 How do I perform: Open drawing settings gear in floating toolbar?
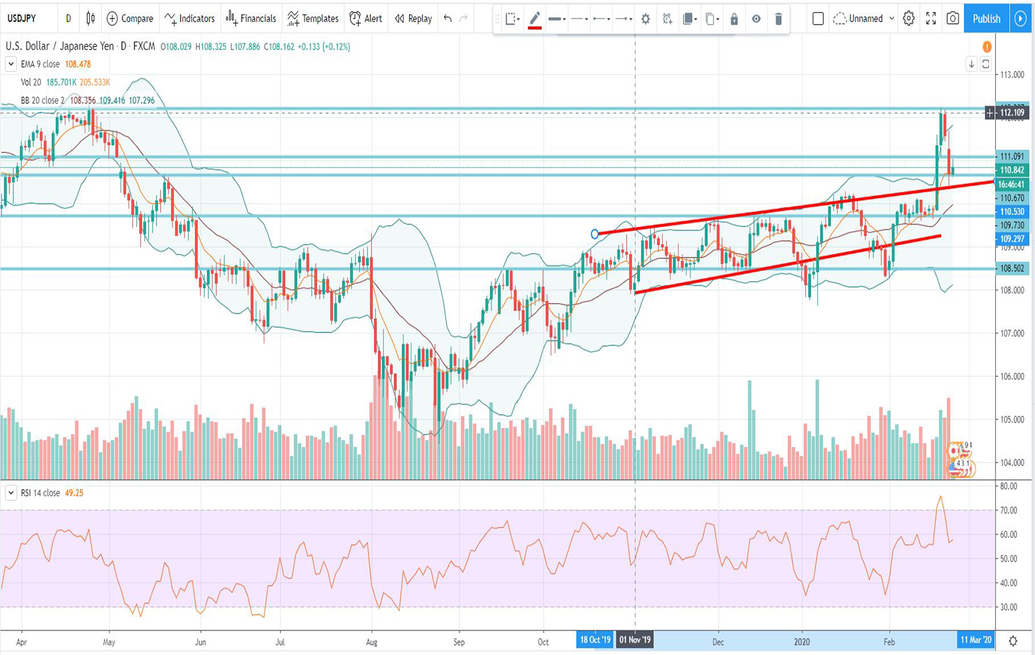pos(645,19)
